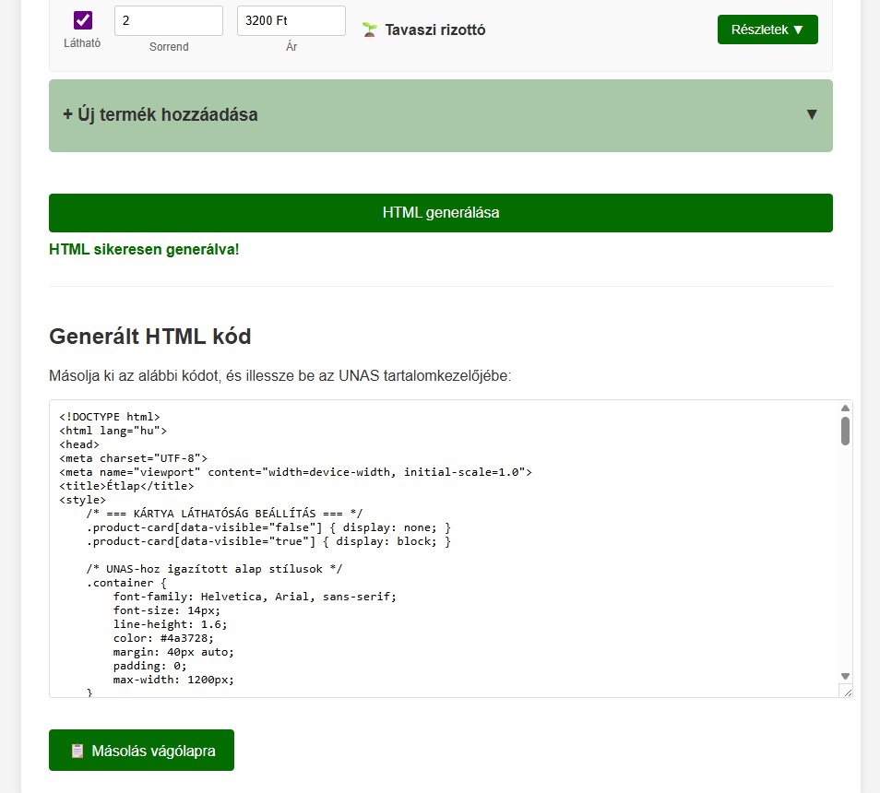The width and height of the screenshot is (880, 793).
Task: Click the clipboard icon on the copy button
Action: point(77,751)
